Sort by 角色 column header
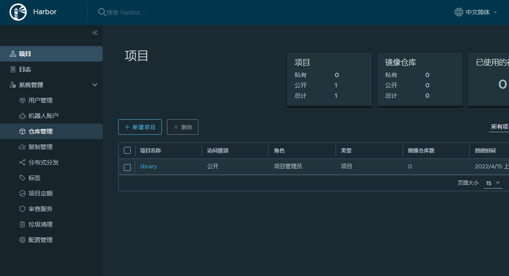 (279, 151)
